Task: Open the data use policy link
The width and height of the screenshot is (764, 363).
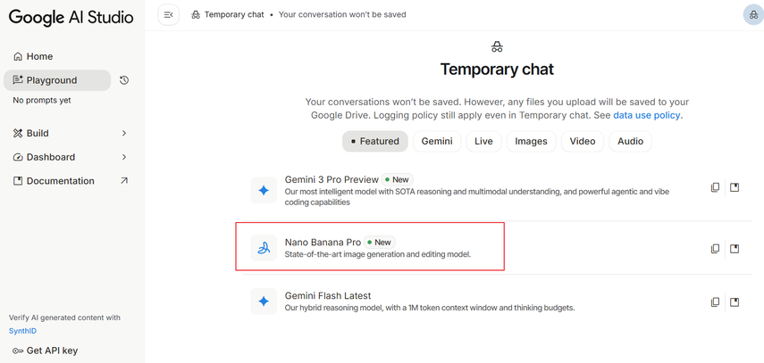Action: pyautogui.click(x=647, y=115)
